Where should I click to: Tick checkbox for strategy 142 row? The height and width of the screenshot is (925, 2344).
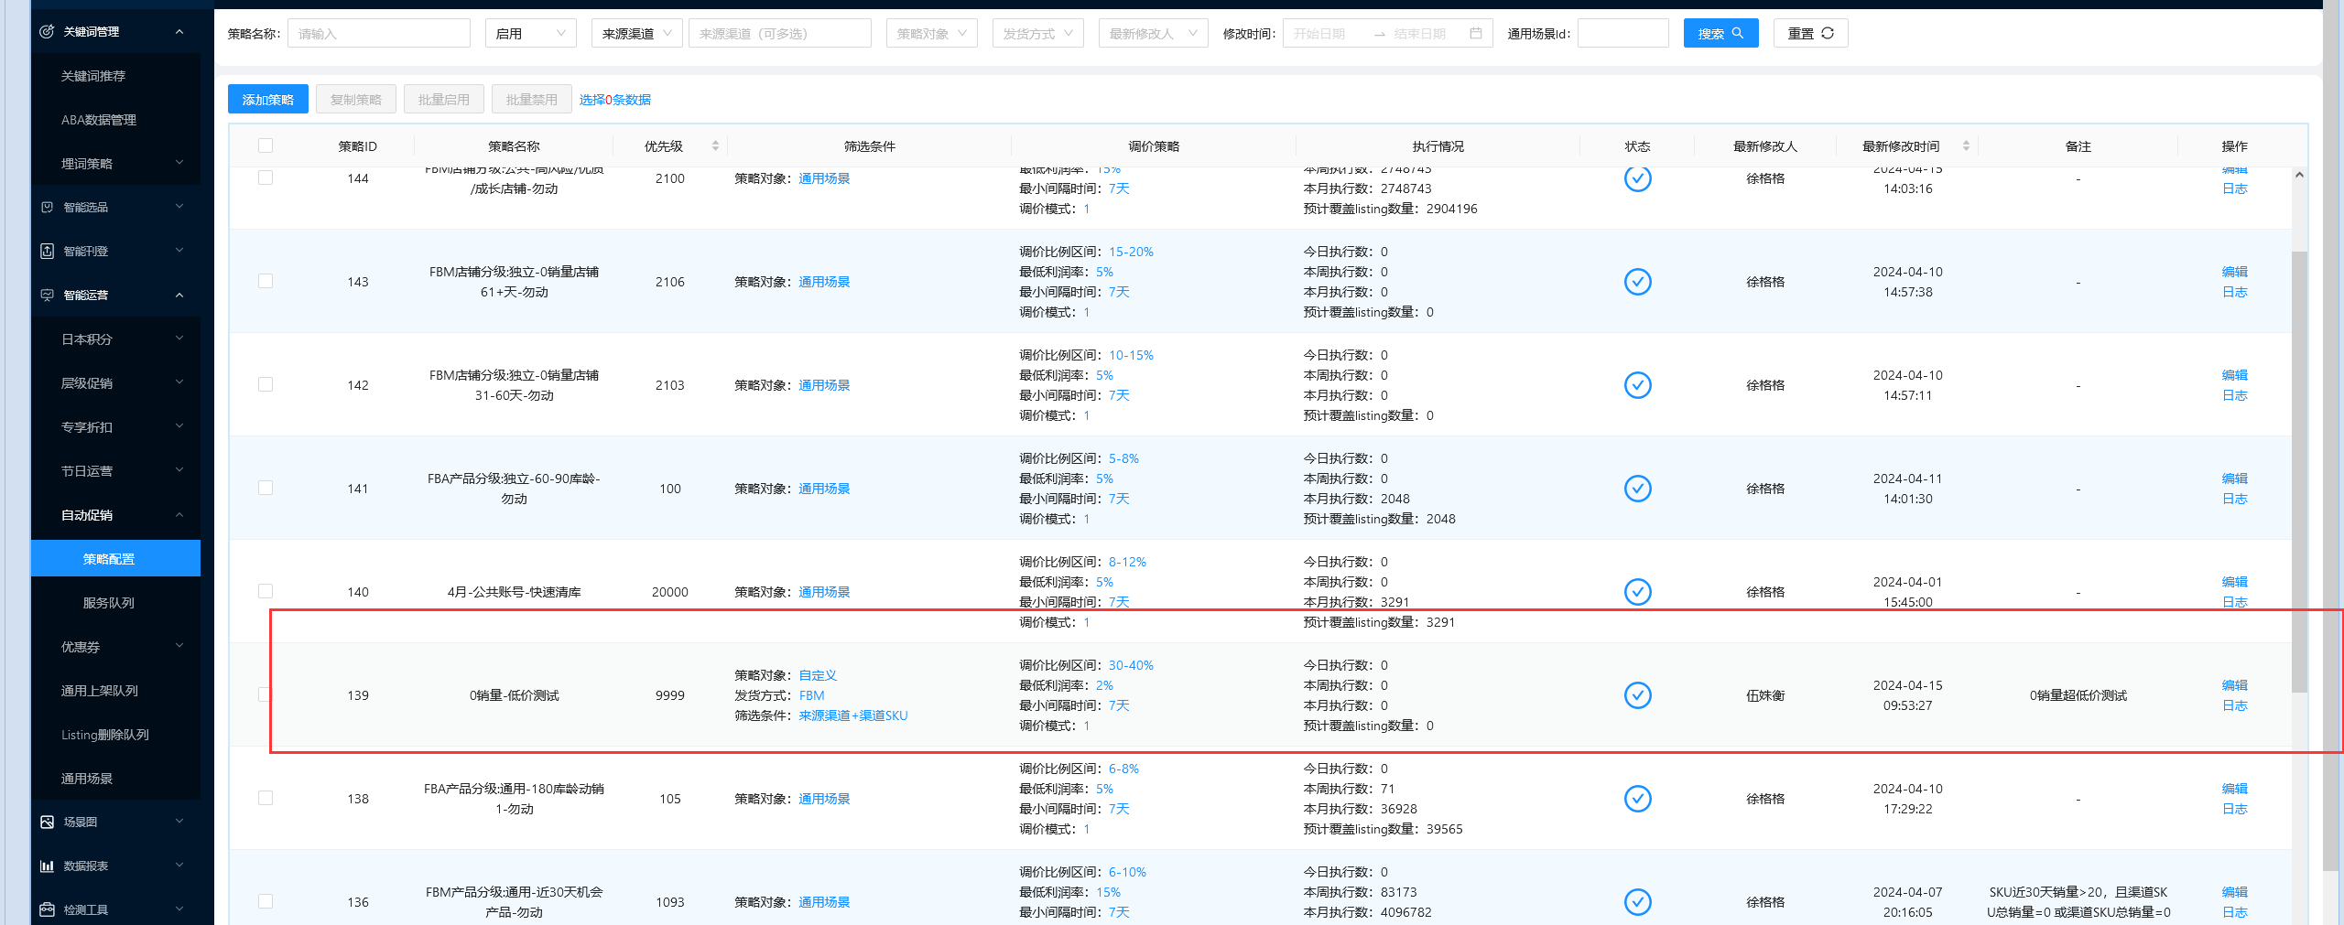(x=266, y=384)
